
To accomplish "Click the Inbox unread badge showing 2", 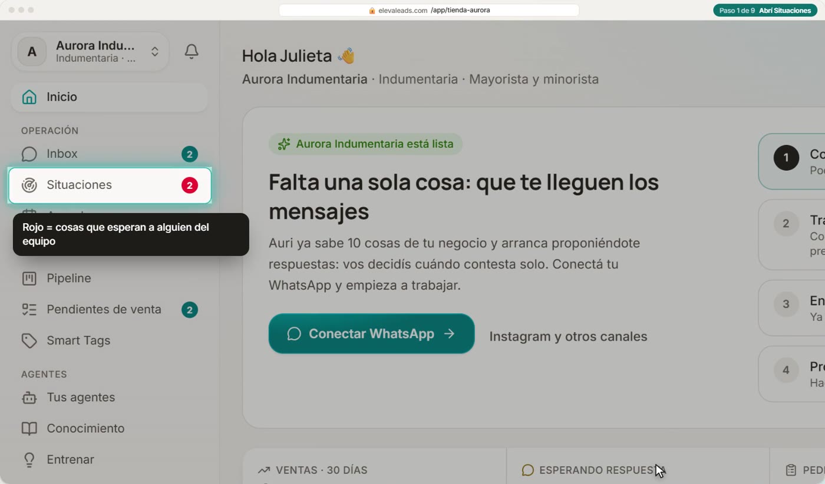I will coord(189,154).
